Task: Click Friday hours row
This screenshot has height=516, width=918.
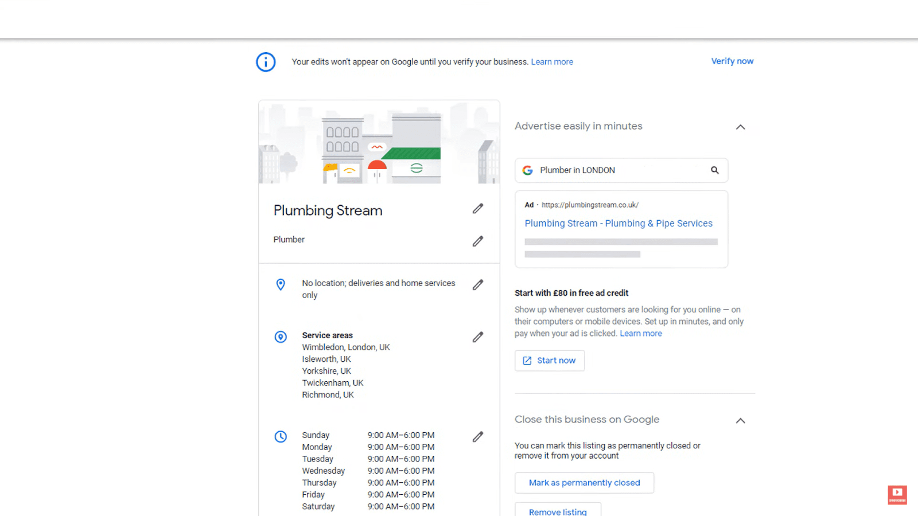Action: pos(368,495)
